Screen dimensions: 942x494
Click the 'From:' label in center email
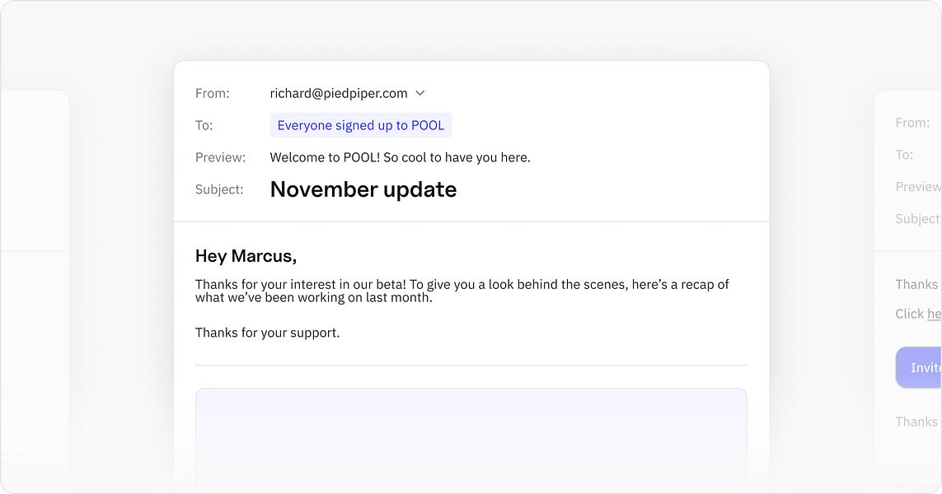pos(212,94)
